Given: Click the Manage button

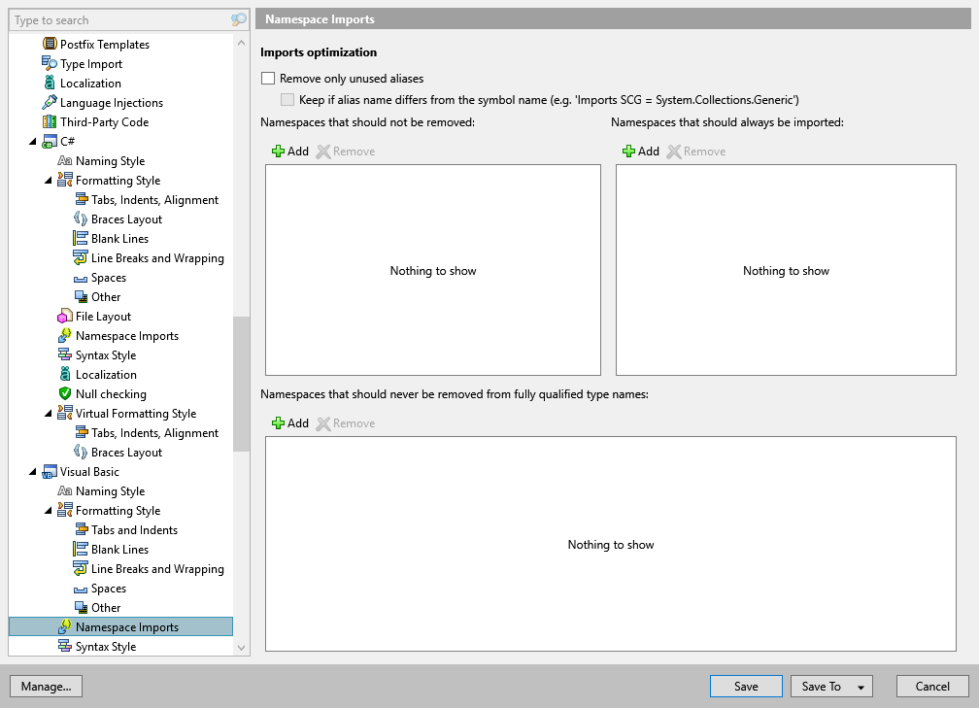Looking at the screenshot, I should pos(46,686).
